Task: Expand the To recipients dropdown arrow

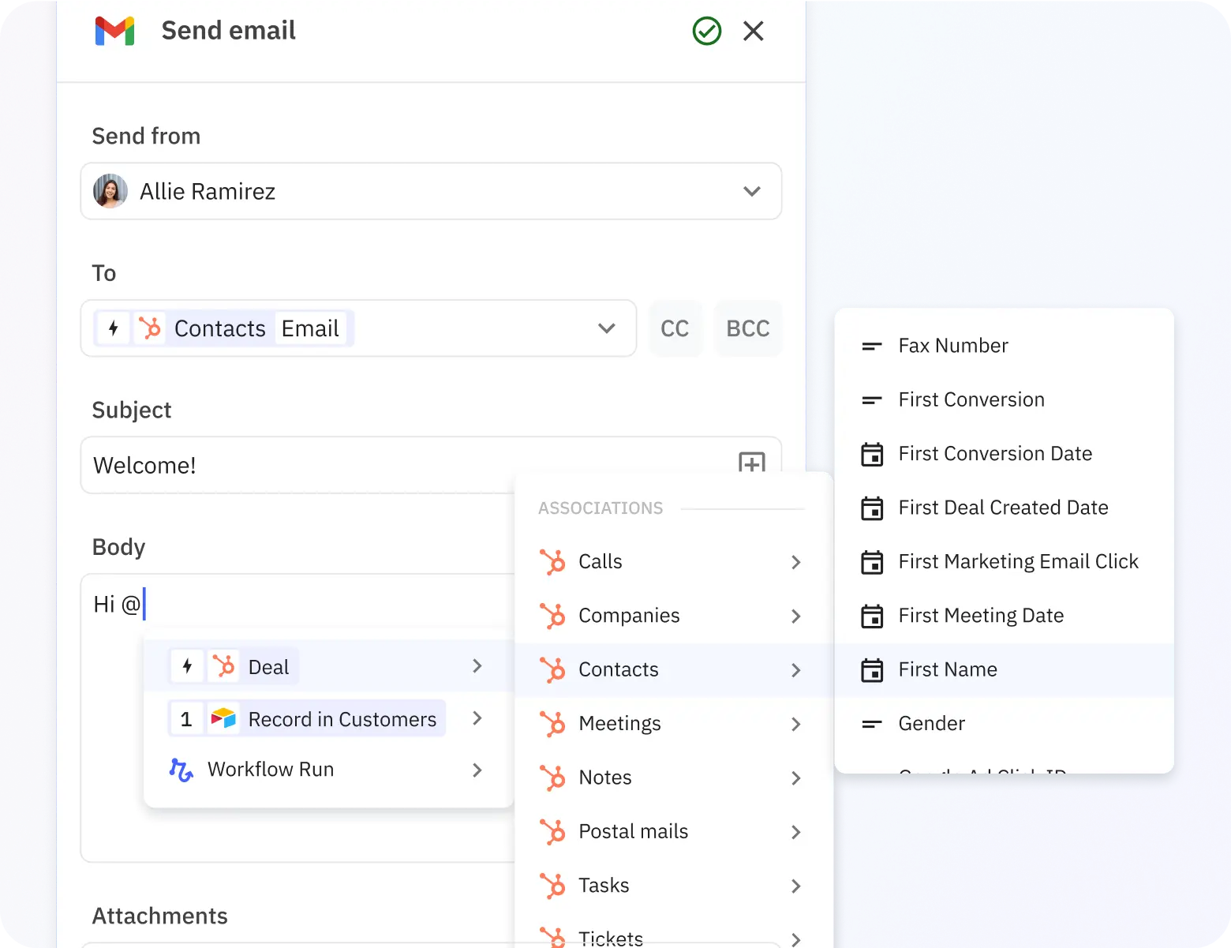Action: (606, 328)
